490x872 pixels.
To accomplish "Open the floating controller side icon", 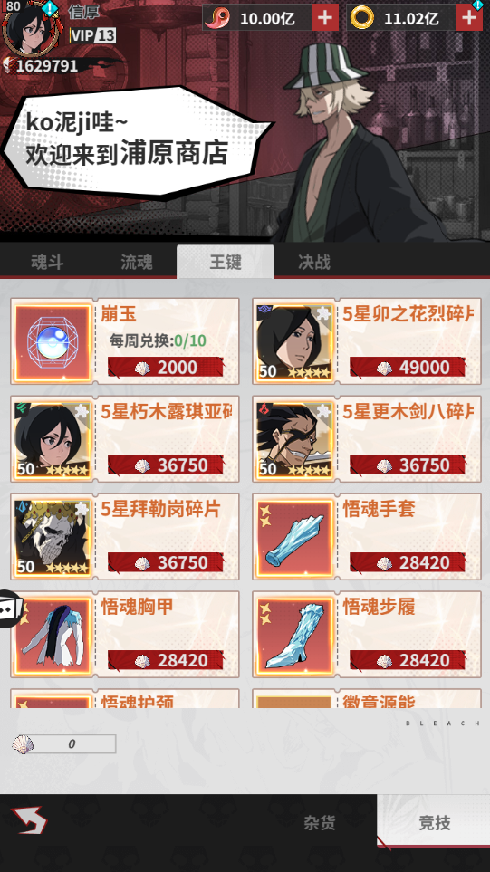I will pyautogui.click(x=10, y=609).
